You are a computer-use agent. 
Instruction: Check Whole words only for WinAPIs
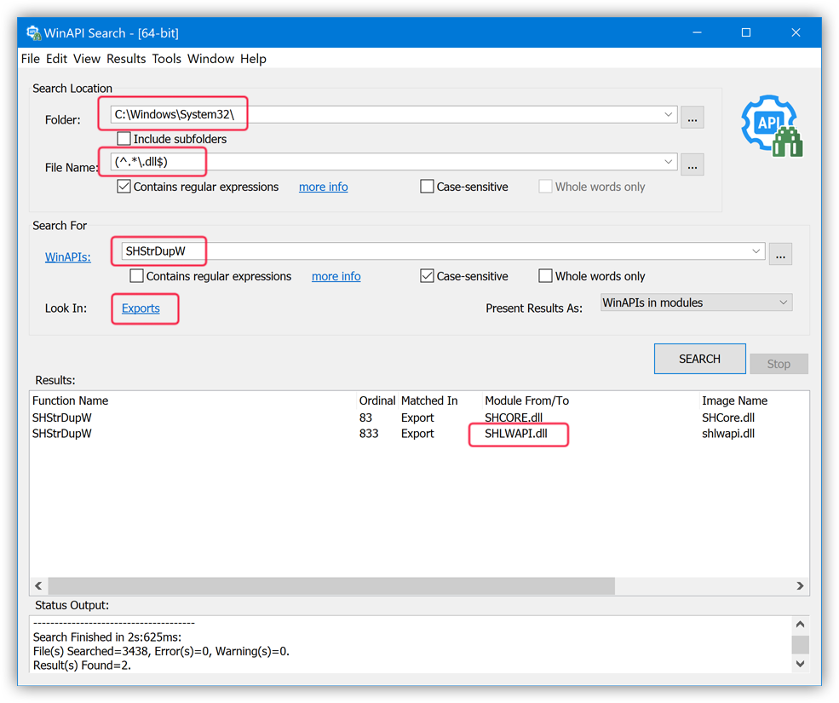(x=546, y=276)
